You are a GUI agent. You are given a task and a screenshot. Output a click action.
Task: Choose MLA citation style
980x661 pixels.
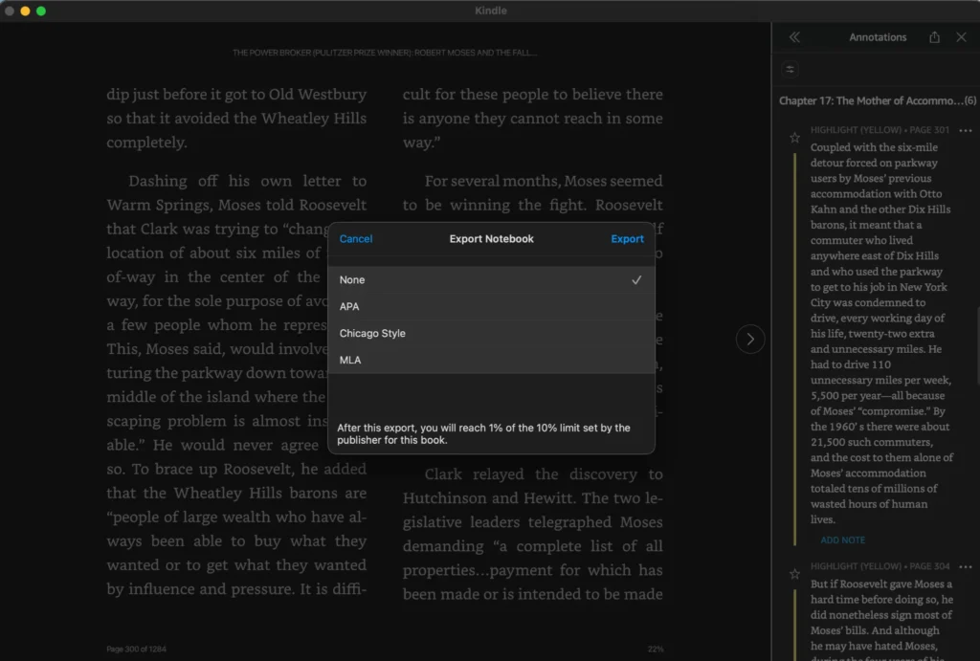point(491,360)
